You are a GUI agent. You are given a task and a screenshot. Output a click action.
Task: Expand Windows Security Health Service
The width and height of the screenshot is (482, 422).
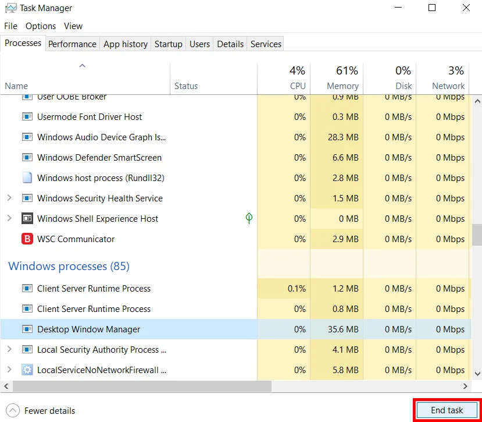click(x=8, y=198)
